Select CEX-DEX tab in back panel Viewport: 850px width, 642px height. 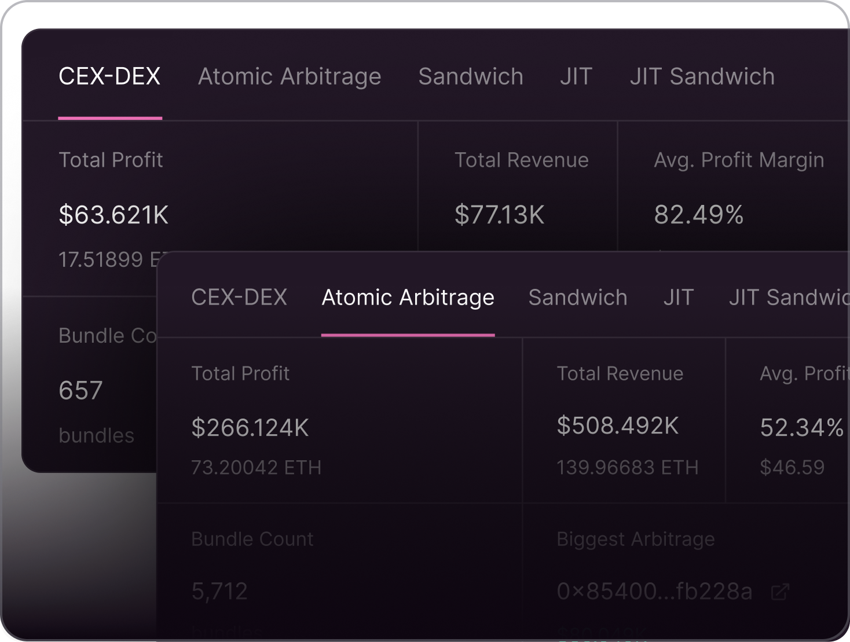point(109,76)
